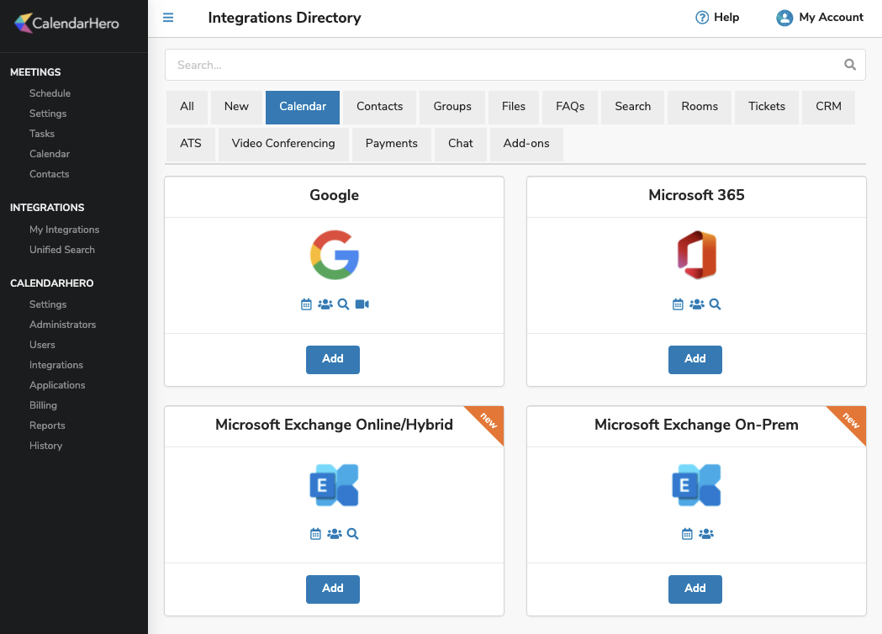
Task: Click the calendar icon on Google card
Action: click(306, 304)
